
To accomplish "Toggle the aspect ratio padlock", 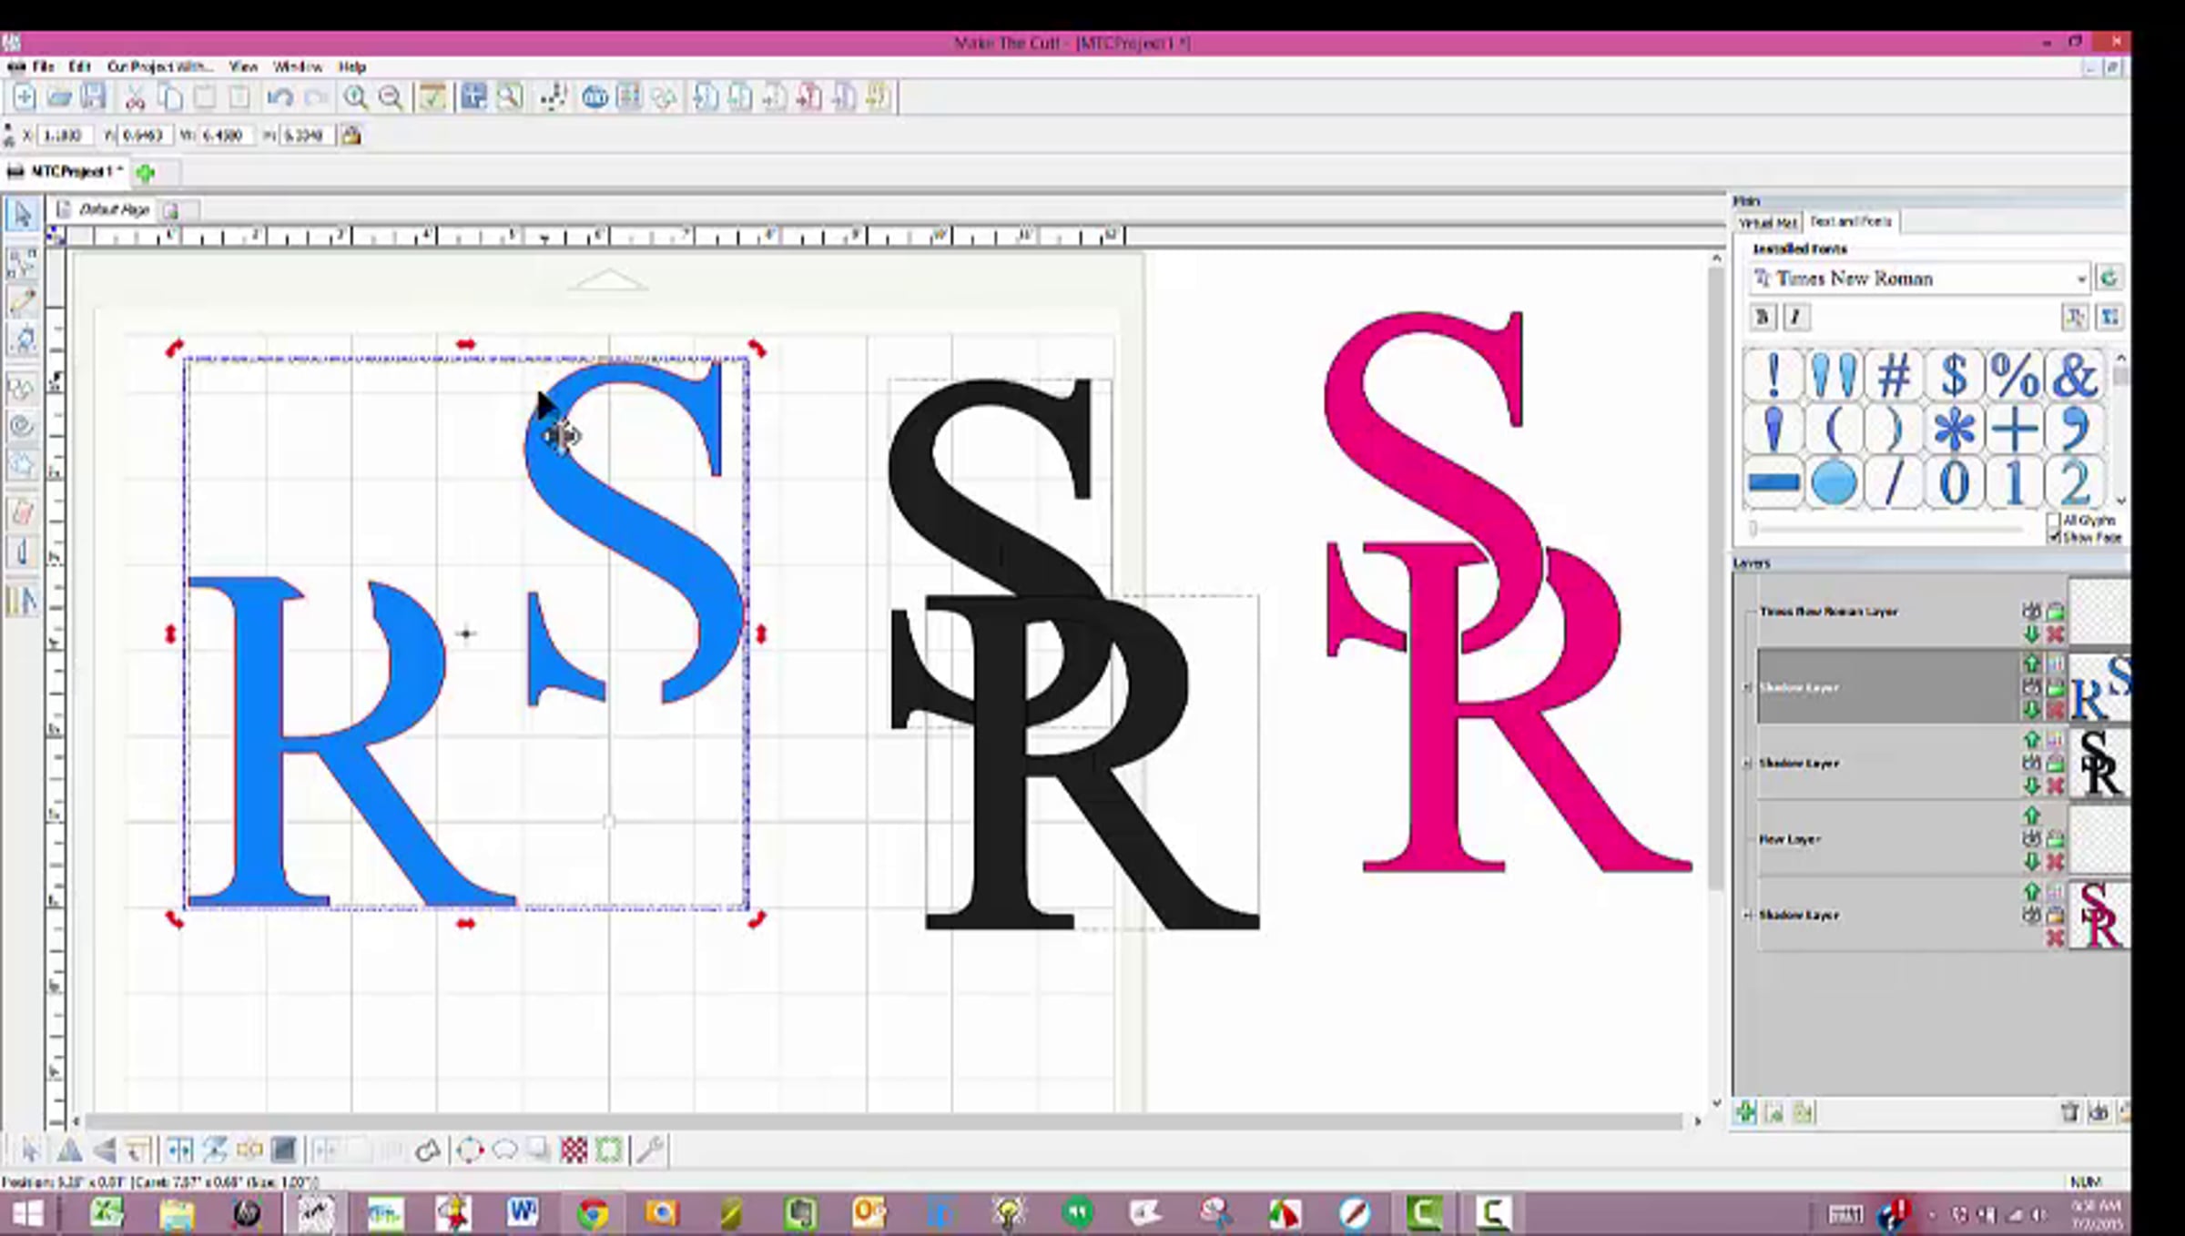I will 351,136.
